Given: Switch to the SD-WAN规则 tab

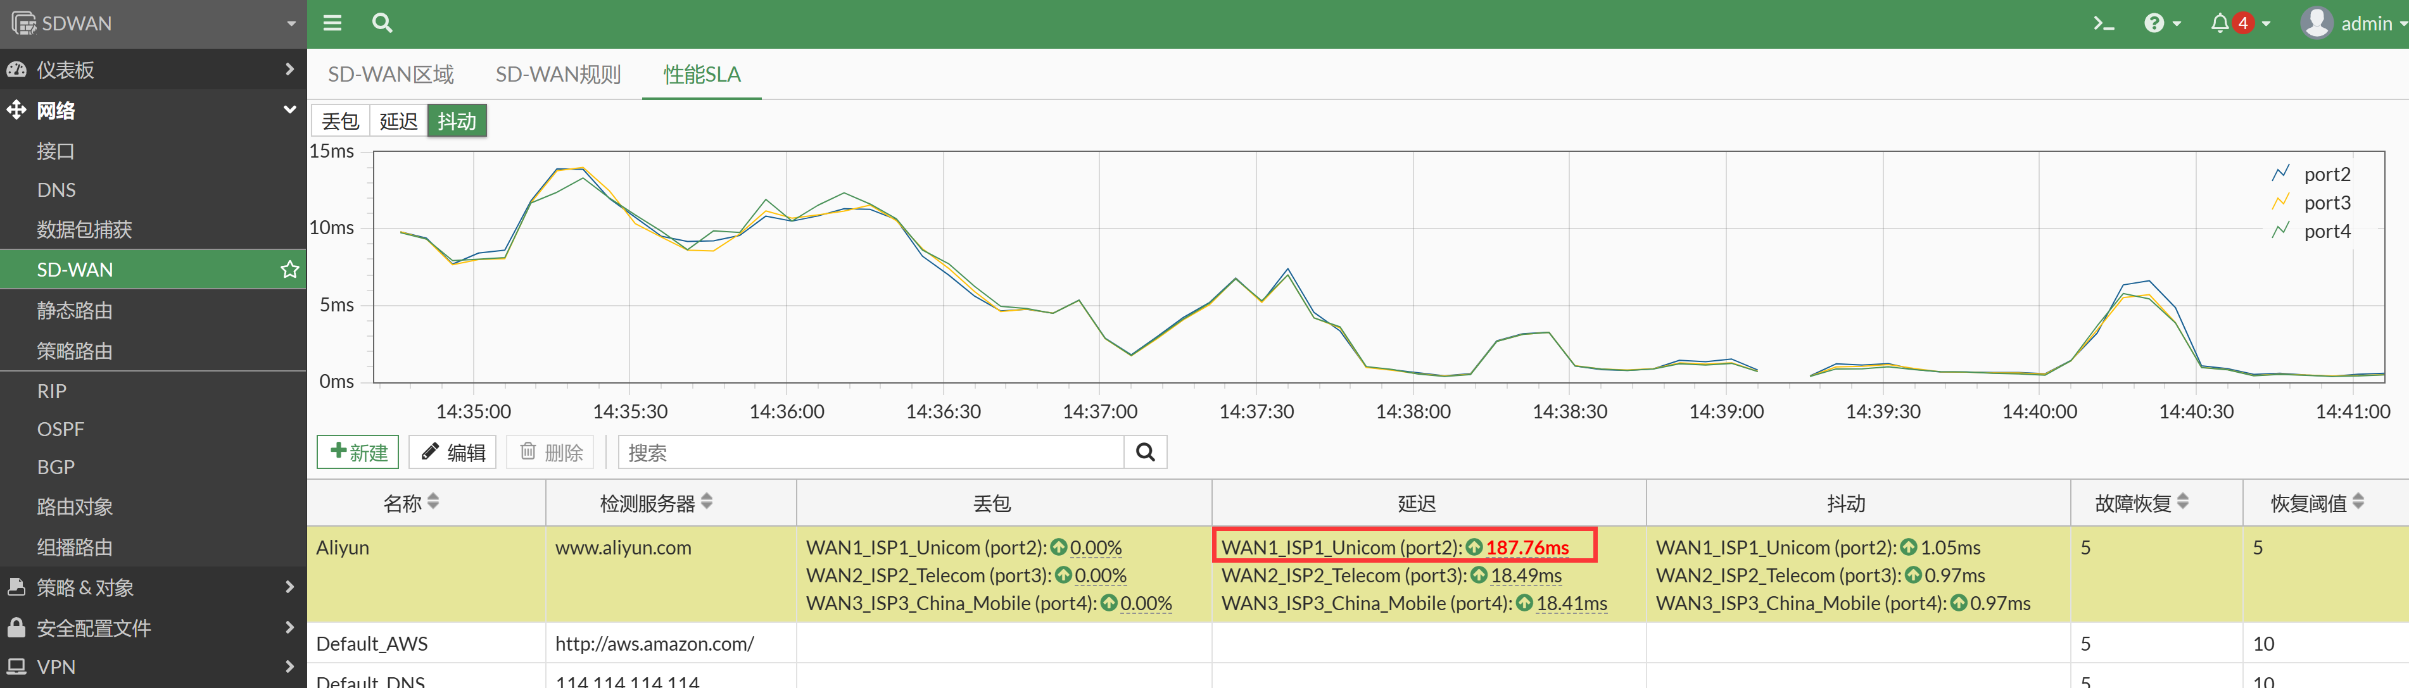Looking at the screenshot, I should pos(557,75).
